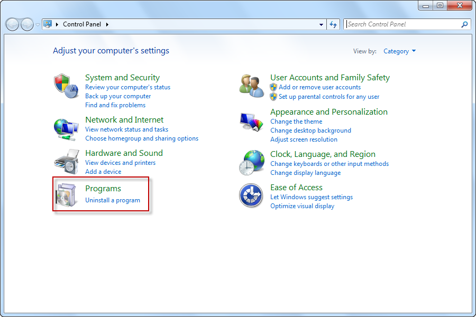Click Change desktop background
The image size is (476, 317).
[310, 130]
